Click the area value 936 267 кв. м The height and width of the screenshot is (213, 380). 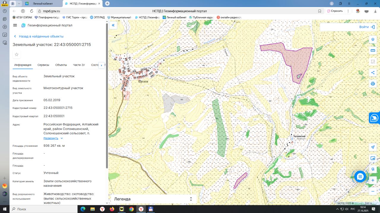coord(54,146)
